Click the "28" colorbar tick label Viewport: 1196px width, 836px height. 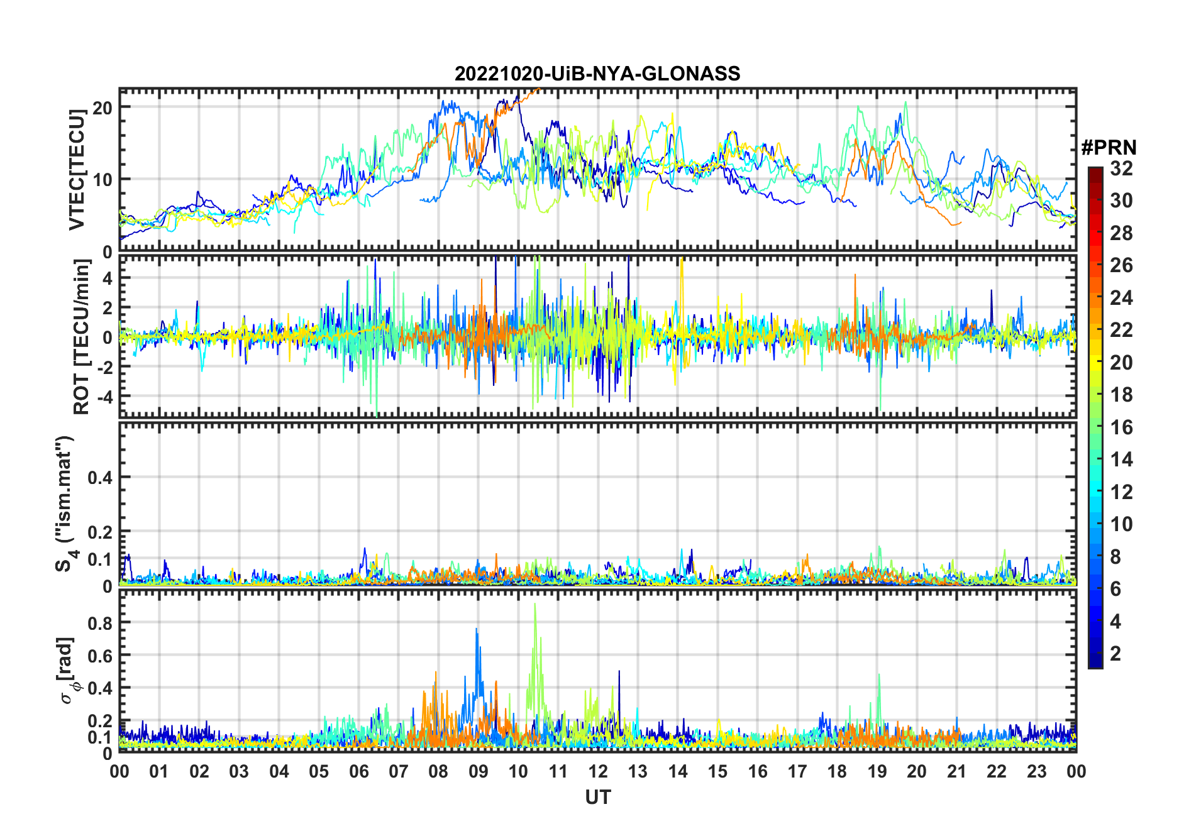coord(1121,233)
